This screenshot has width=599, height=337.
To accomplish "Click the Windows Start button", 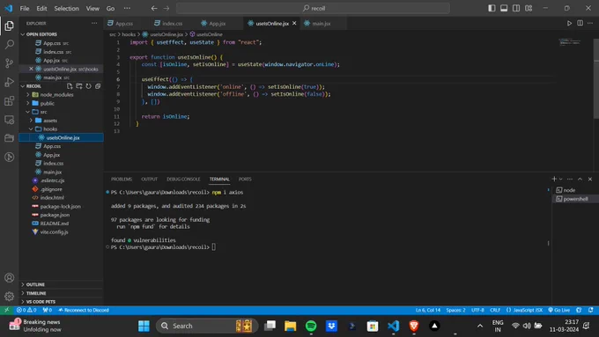I will click(x=144, y=326).
